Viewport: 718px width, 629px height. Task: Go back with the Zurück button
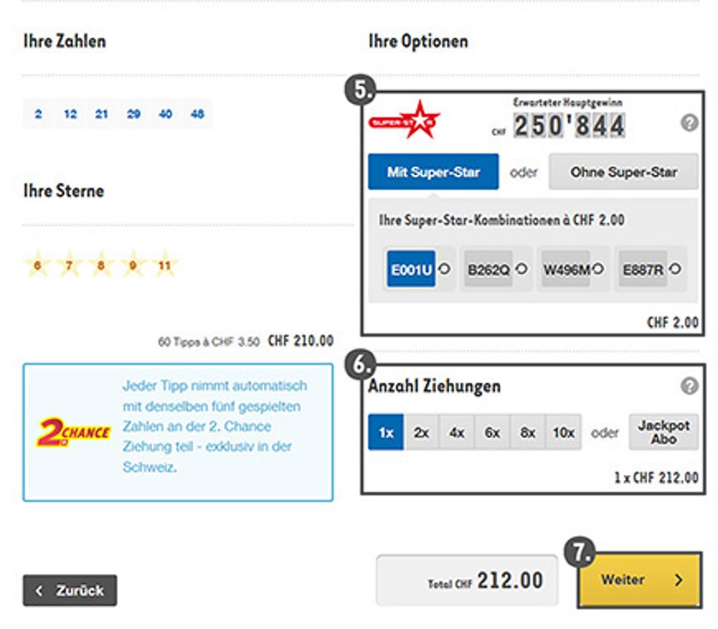pos(70,590)
